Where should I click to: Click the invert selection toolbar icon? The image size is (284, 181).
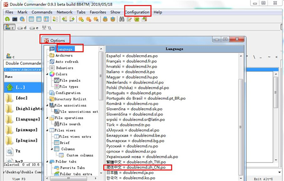coord(96,19)
